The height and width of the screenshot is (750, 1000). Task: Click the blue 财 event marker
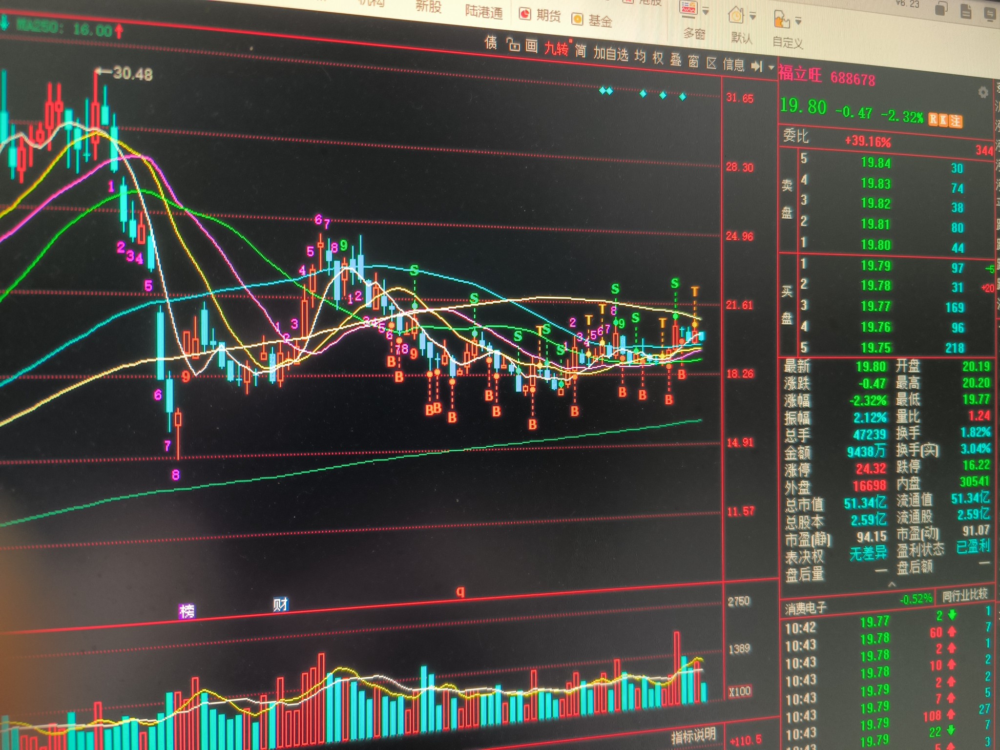click(x=281, y=604)
